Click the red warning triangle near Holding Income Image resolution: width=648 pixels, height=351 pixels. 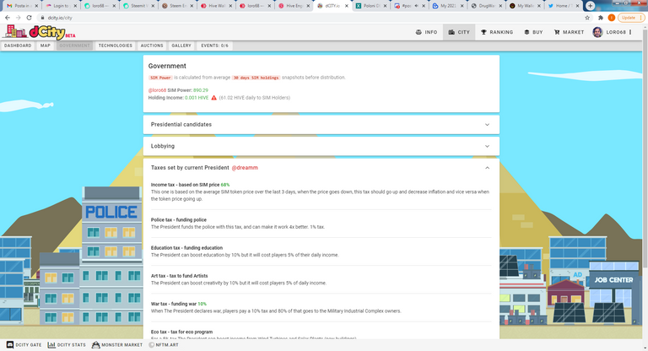(x=213, y=98)
